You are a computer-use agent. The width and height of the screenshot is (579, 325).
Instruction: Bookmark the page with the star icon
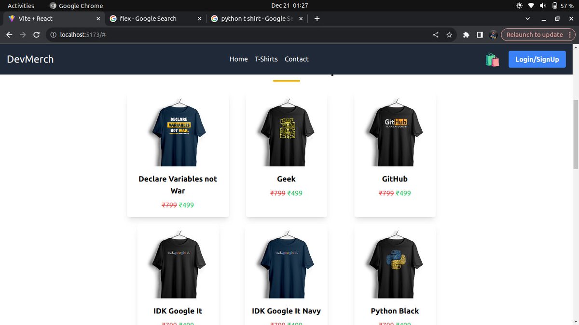coord(449,35)
